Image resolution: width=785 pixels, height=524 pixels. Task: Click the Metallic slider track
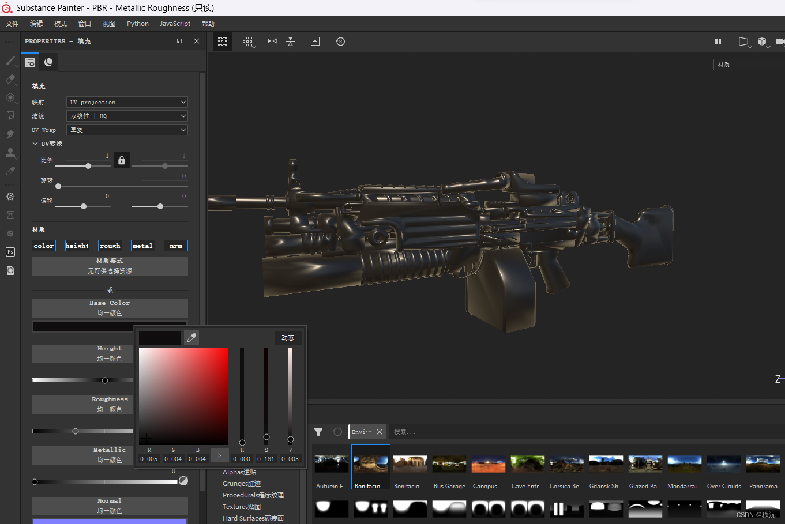click(x=106, y=481)
